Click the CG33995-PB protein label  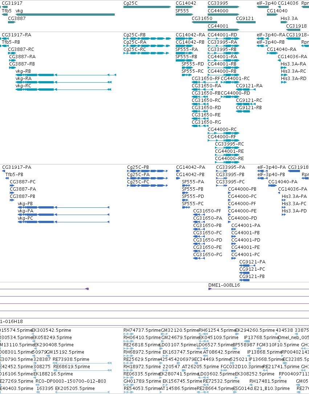230,175
